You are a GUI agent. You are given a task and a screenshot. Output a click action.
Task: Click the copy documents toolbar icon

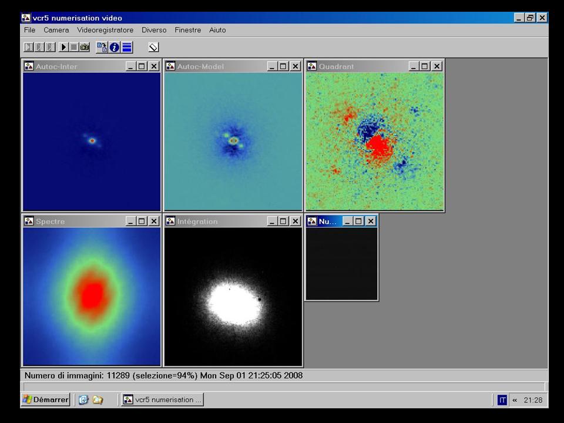tap(102, 47)
